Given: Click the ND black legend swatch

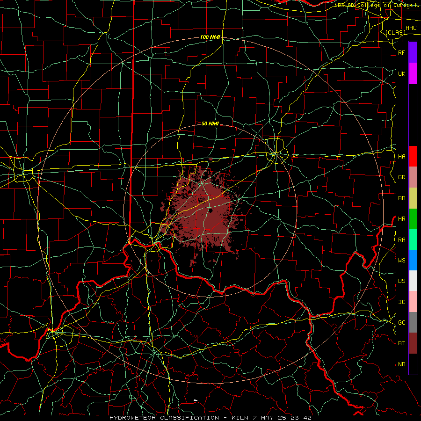Looking at the screenshot, I should (413, 364).
